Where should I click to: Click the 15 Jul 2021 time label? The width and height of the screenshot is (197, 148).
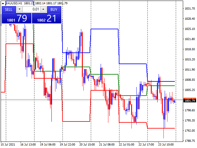(x=8, y=145)
